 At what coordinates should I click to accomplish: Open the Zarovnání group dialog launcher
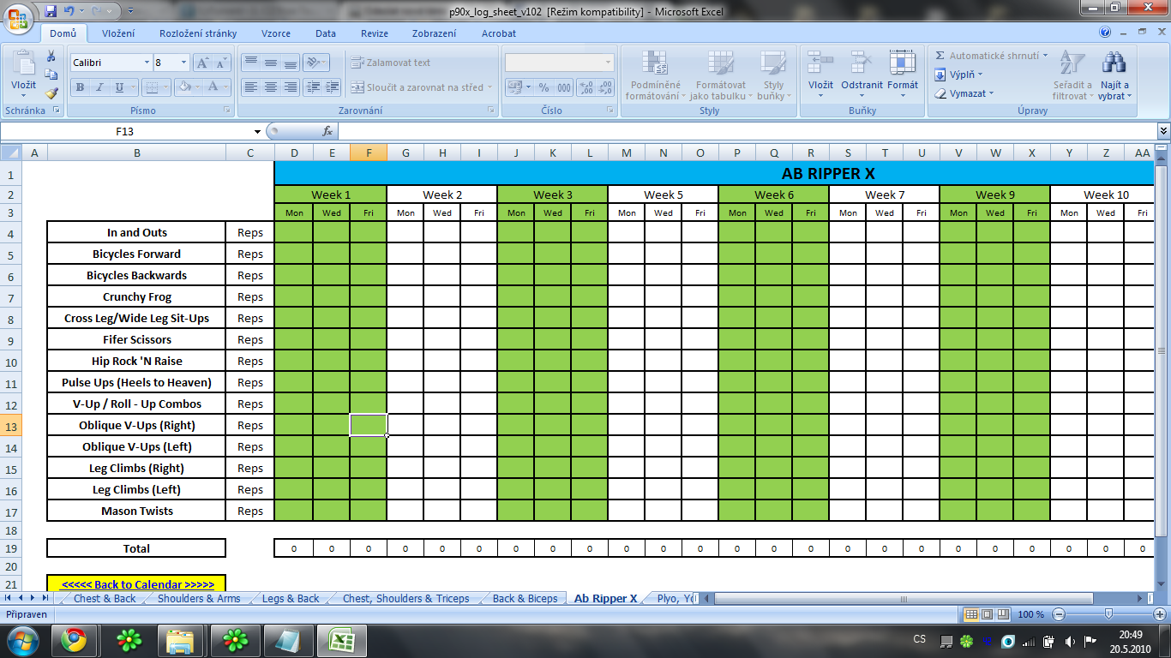coord(491,111)
